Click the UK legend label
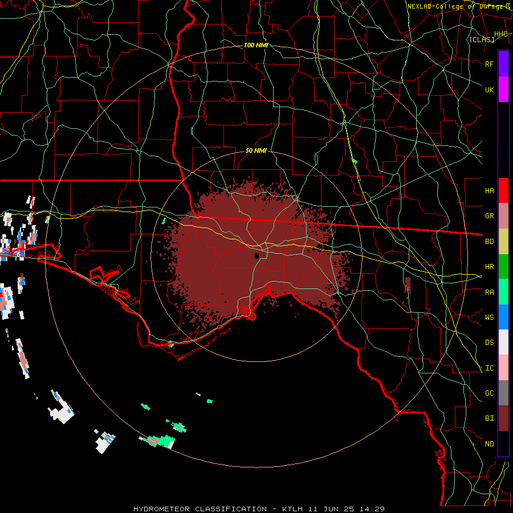 pos(489,89)
